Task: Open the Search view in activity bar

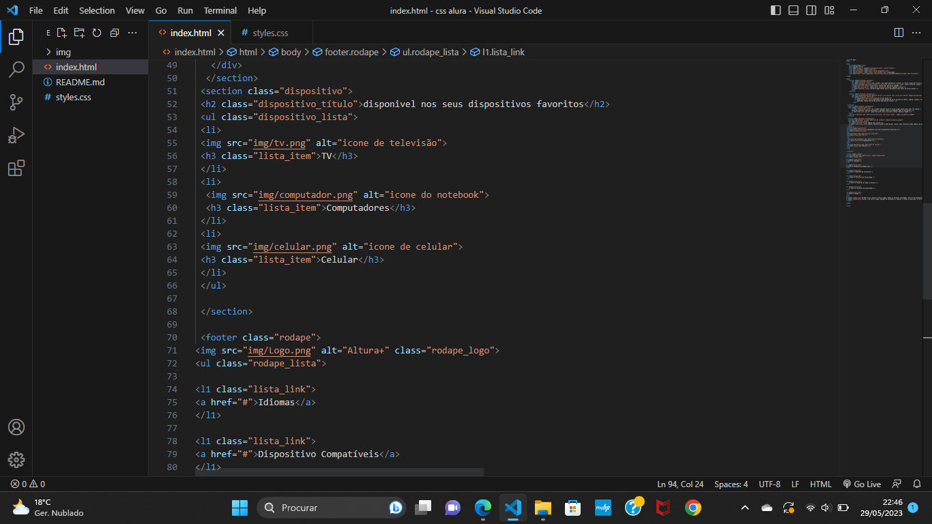Action: point(16,70)
